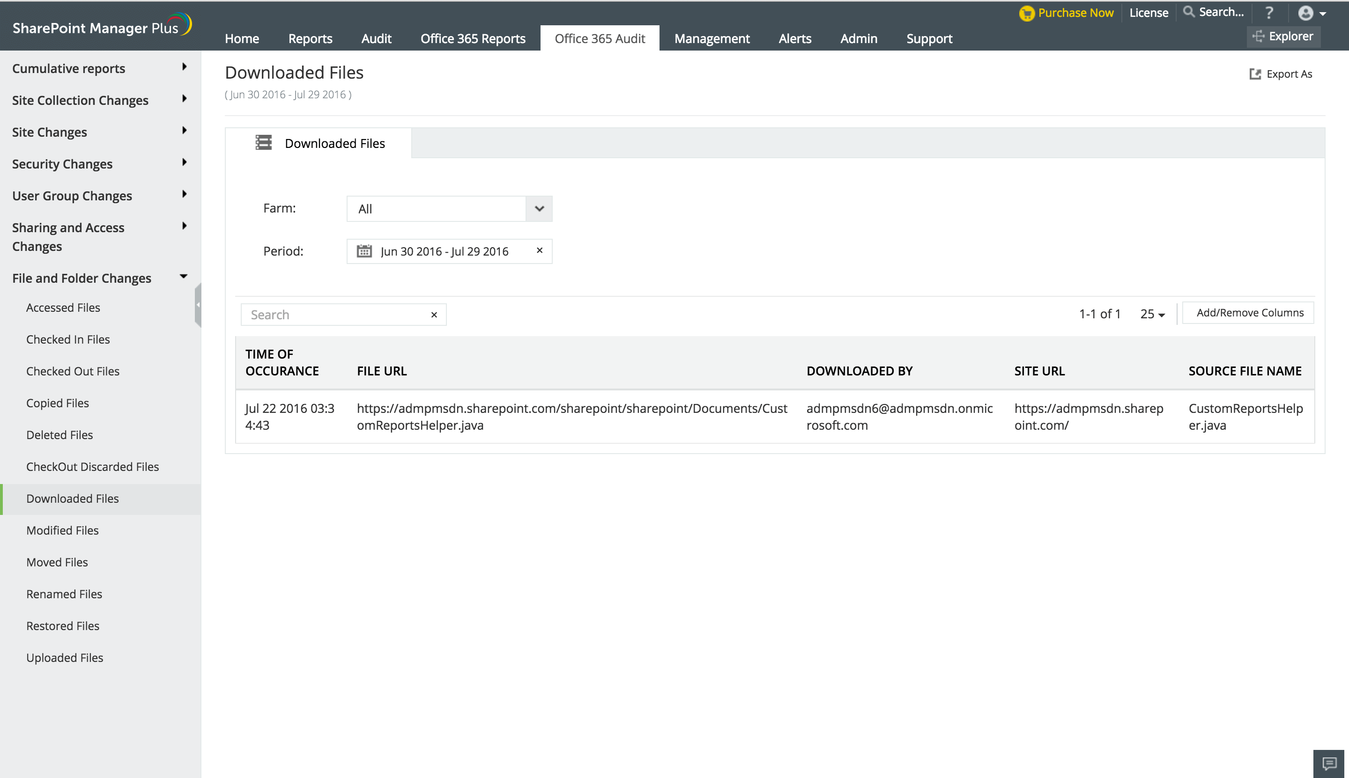This screenshot has width=1349, height=778.
Task: Open the License link
Action: tap(1148, 13)
